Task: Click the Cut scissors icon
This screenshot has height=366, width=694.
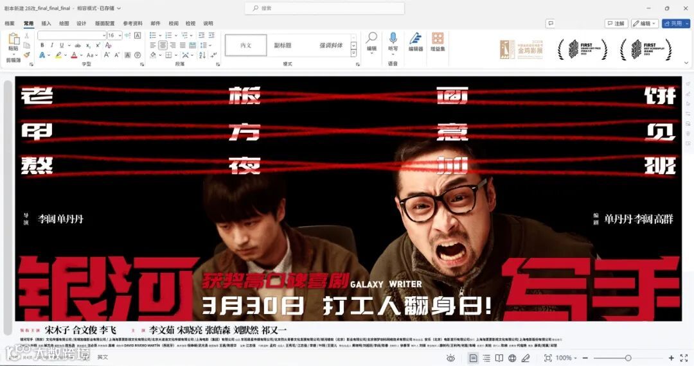Action: pyautogui.click(x=26, y=36)
